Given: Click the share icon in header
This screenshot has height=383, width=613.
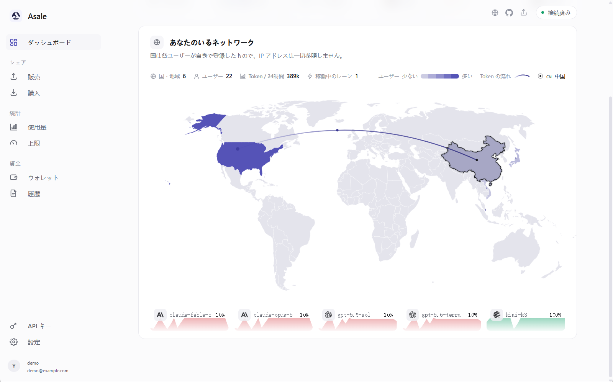Looking at the screenshot, I should (x=524, y=13).
